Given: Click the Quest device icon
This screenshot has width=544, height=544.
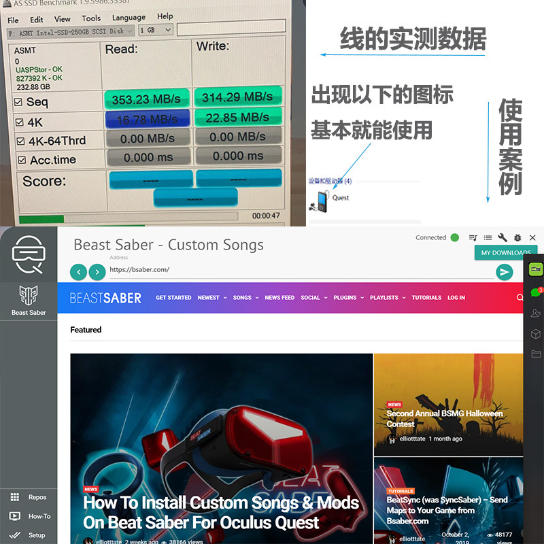Looking at the screenshot, I should pos(319,201).
